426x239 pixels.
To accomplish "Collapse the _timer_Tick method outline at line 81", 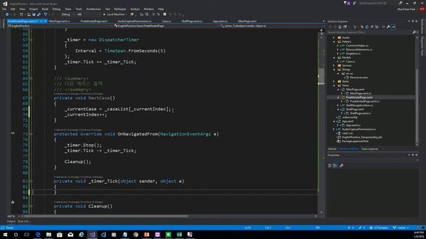I will 31,181.
